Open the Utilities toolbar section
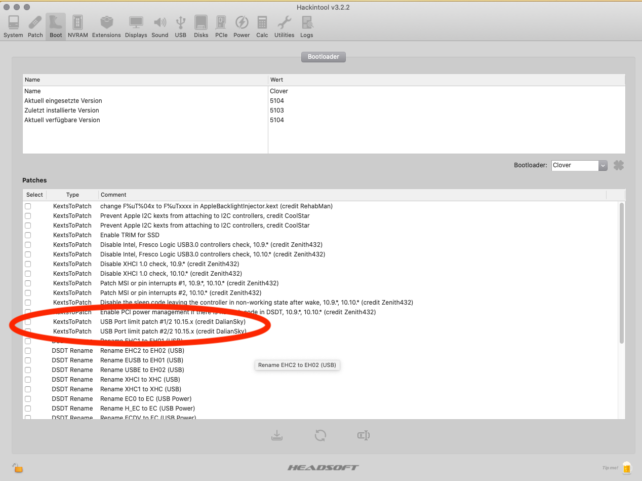 284,27
